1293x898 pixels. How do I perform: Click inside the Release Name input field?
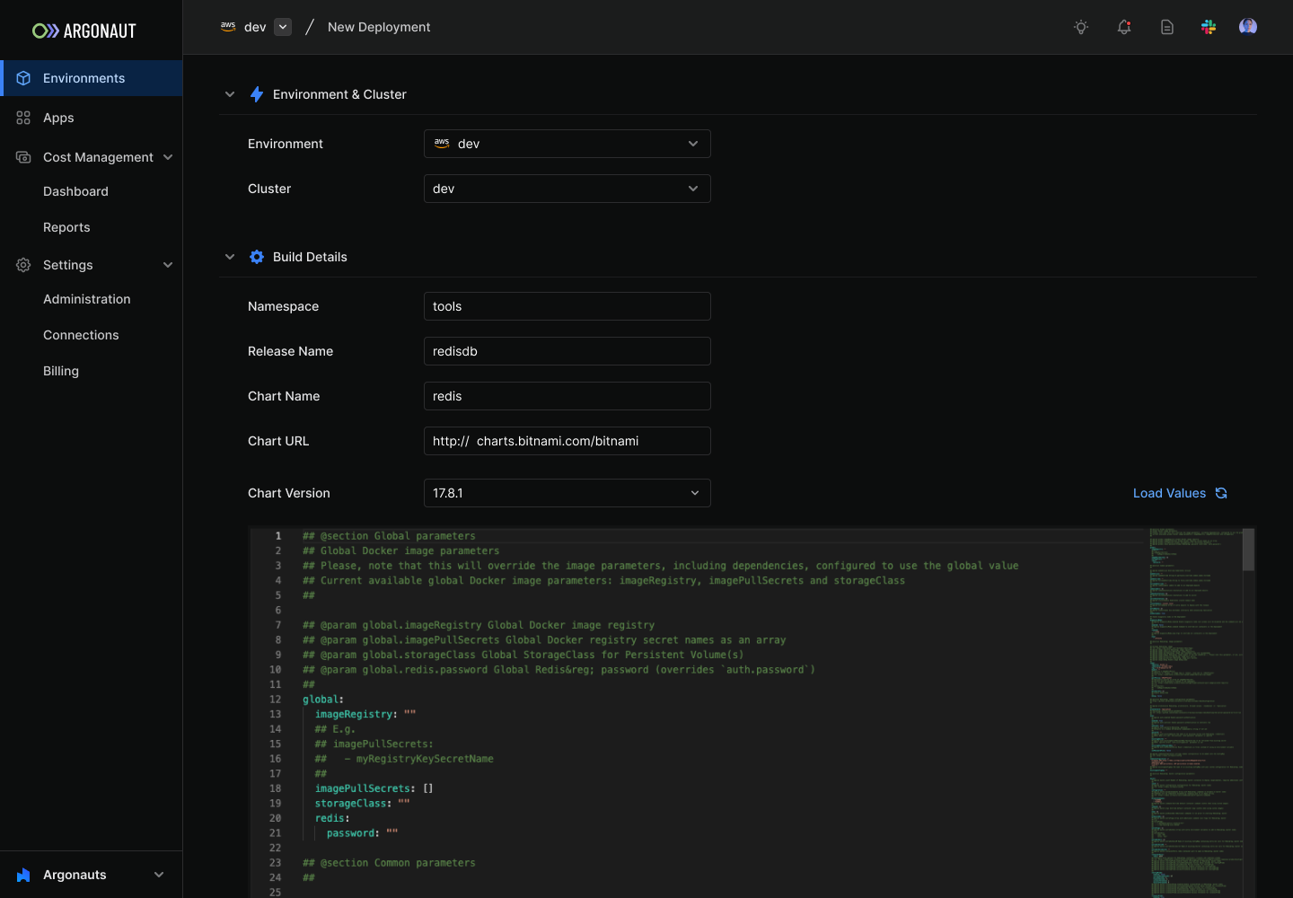click(x=567, y=351)
